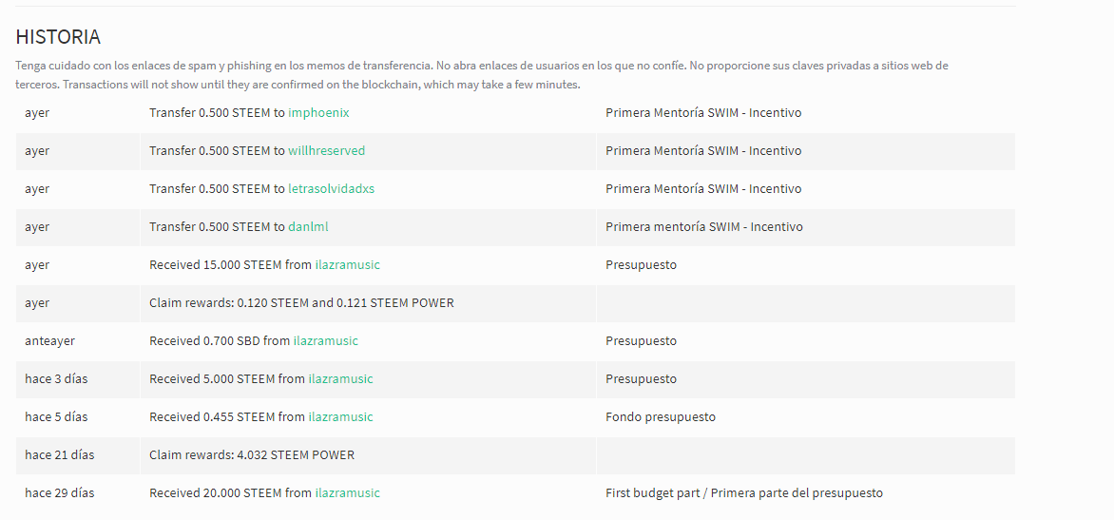Click the Claim rewards 4.032 STEEM POWER entry
Screen dimensions: 1114x520
[x=252, y=454]
